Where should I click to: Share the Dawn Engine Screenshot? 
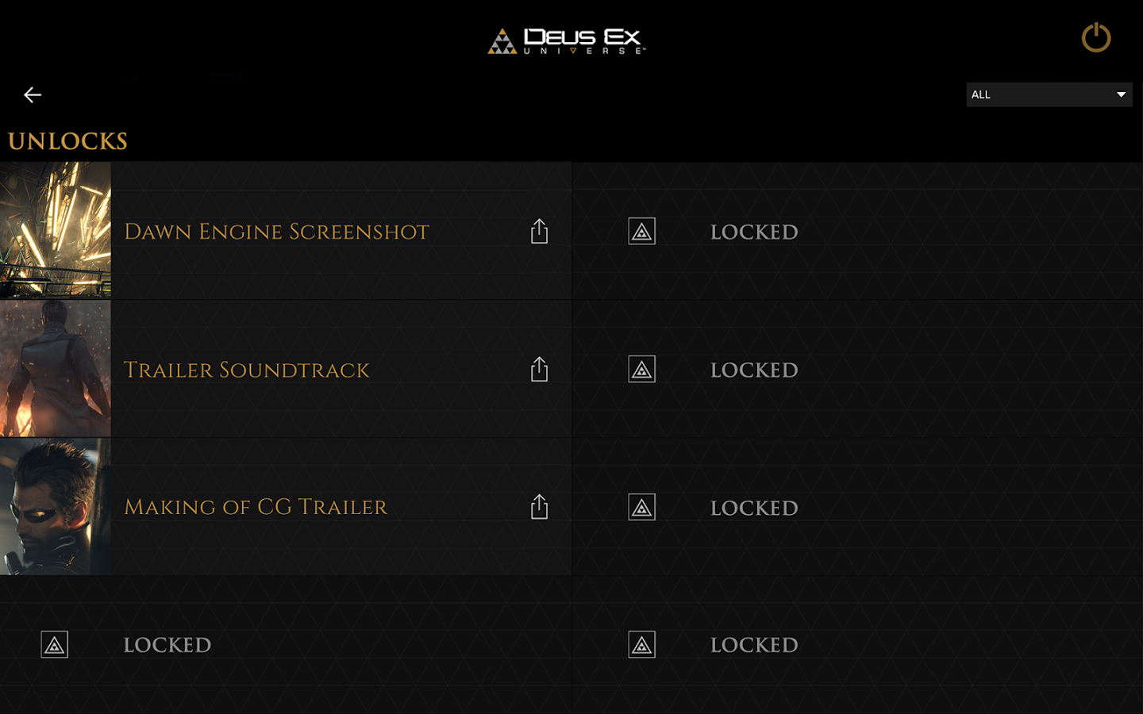pos(539,231)
